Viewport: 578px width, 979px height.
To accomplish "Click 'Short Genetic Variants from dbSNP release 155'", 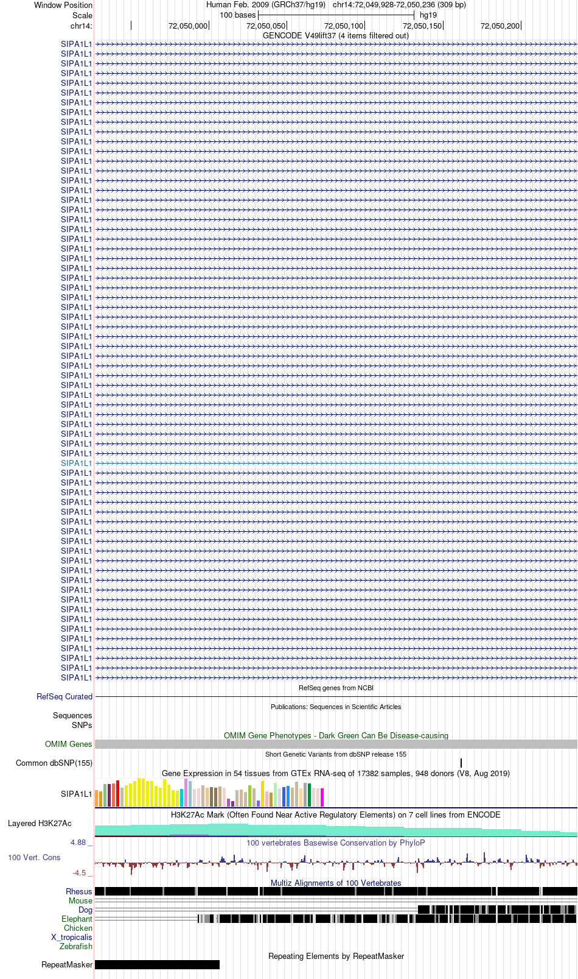I will pyautogui.click(x=336, y=754).
